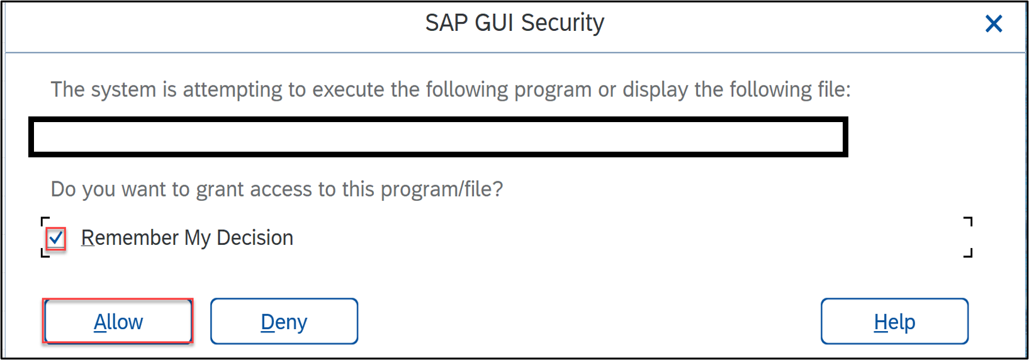Image resolution: width=1029 pixels, height=360 pixels.
Task: Click the underlined Allow link text
Action: pyautogui.click(x=118, y=322)
